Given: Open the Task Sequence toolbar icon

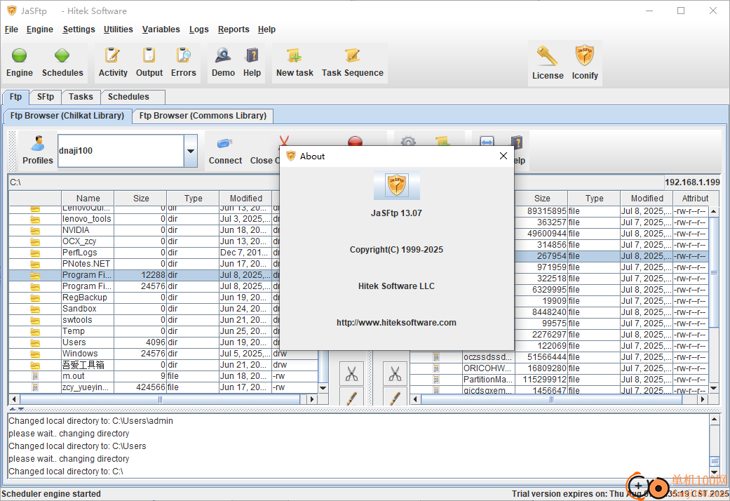Looking at the screenshot, I should pos(353,56).
